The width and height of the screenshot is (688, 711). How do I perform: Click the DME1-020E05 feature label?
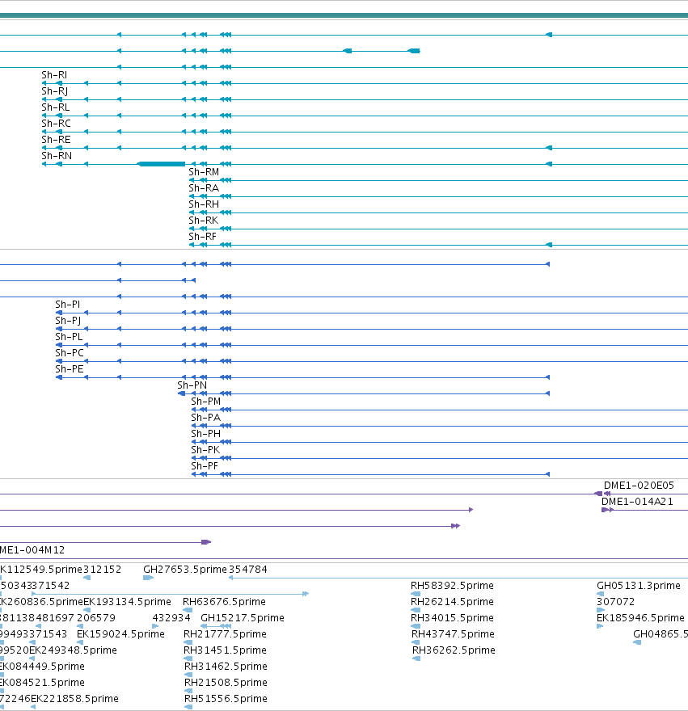point(639,486)
